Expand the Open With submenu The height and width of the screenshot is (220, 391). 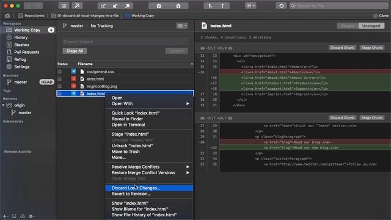[x=149, y=104]
